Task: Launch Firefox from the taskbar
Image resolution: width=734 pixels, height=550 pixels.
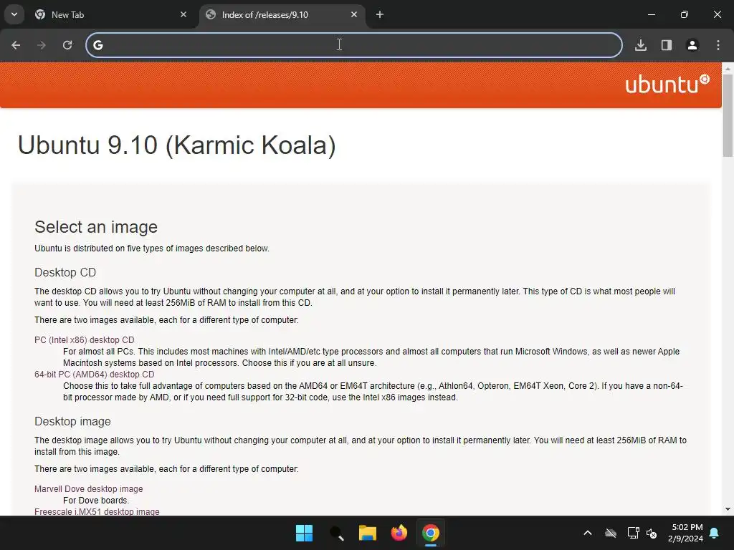Action: 399,533
